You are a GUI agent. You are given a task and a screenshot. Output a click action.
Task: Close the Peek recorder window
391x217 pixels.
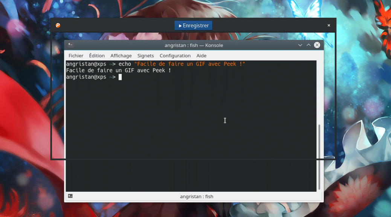pyautogui.click(x=329, y=25)
